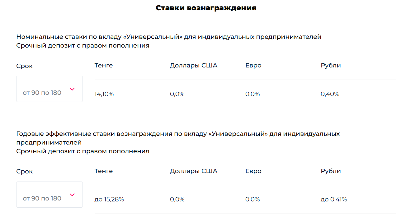Click "Евро" column header in effective rates table
Image resolution: width=396 pixels, height=221 pixels.
point(253,171)
